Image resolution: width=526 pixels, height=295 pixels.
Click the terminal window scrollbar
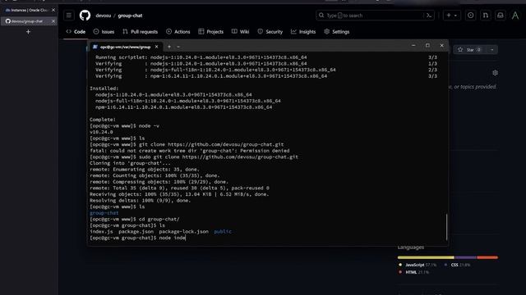click(x=447, y=227)
